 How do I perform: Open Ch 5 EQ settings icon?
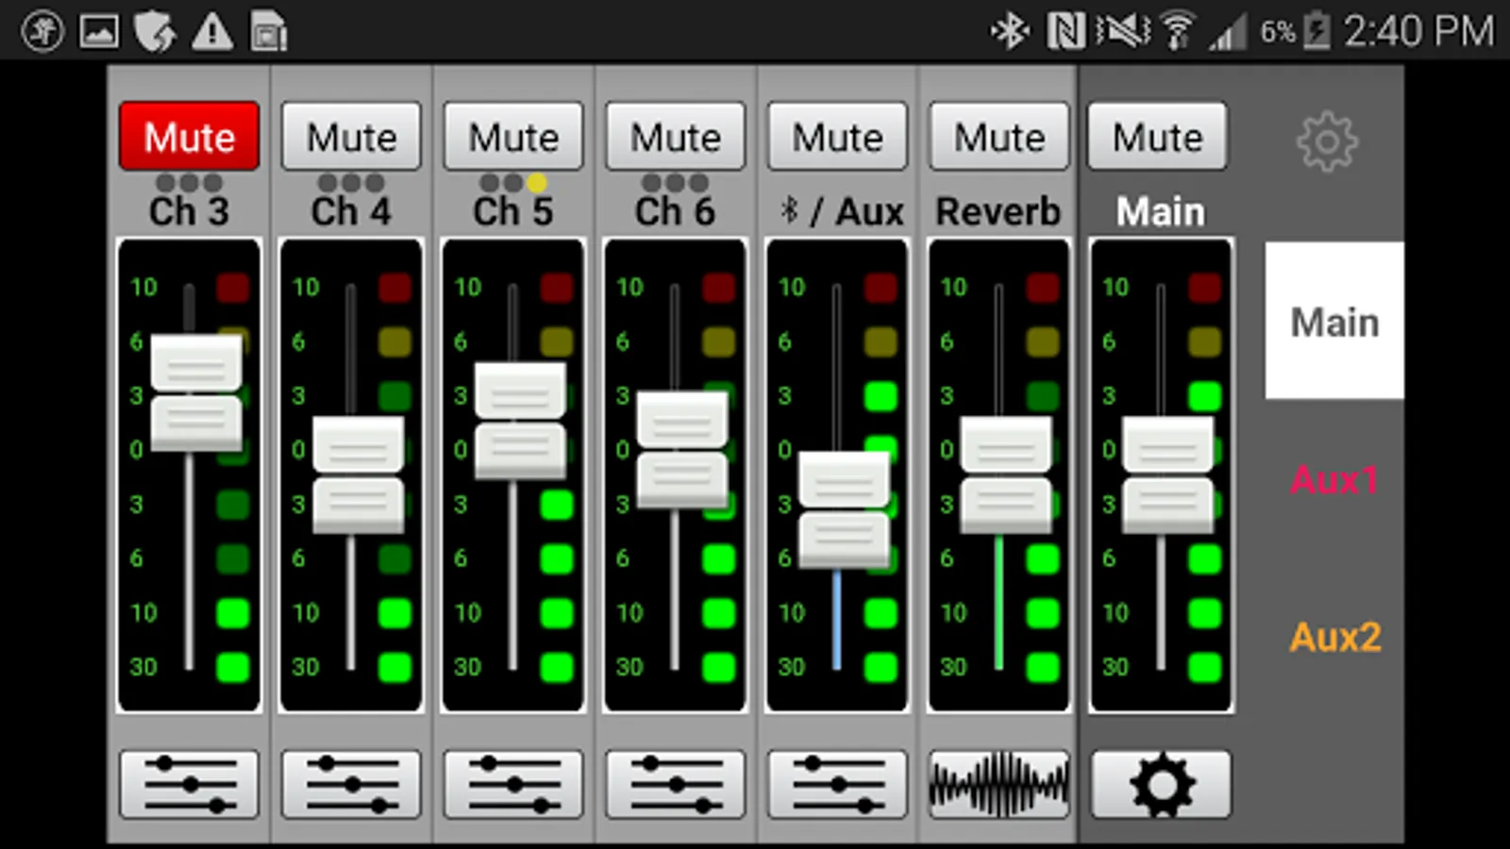tap(513, 784)
